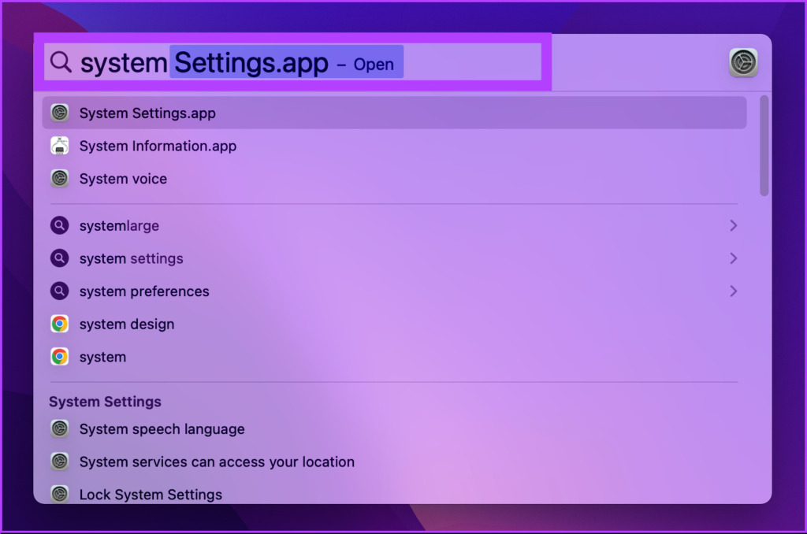Image resolution: width=807 pixels, height=534 pixels.
Task: Select System services can access your location
Action: [394, 462]
